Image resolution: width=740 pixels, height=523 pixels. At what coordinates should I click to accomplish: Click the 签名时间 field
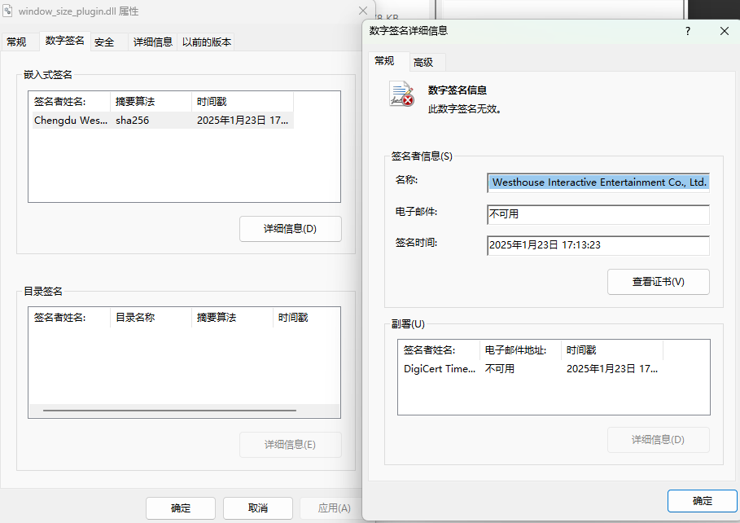click(x=598, y=245)
